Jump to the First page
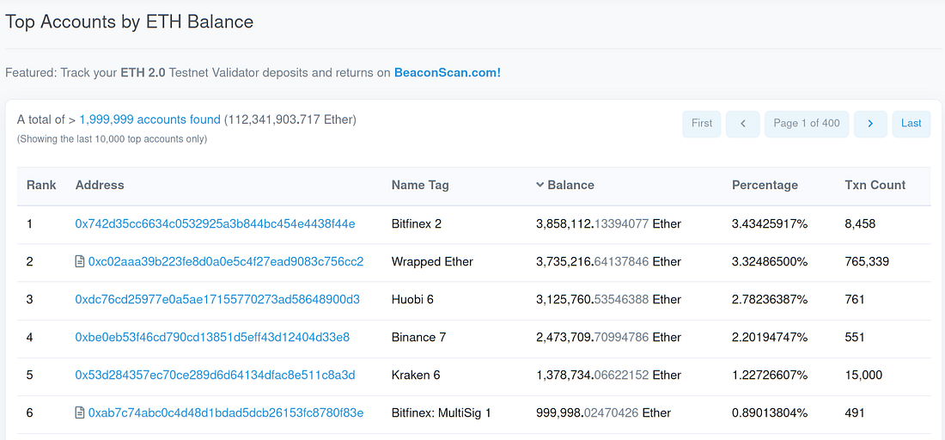 point(702,124)
